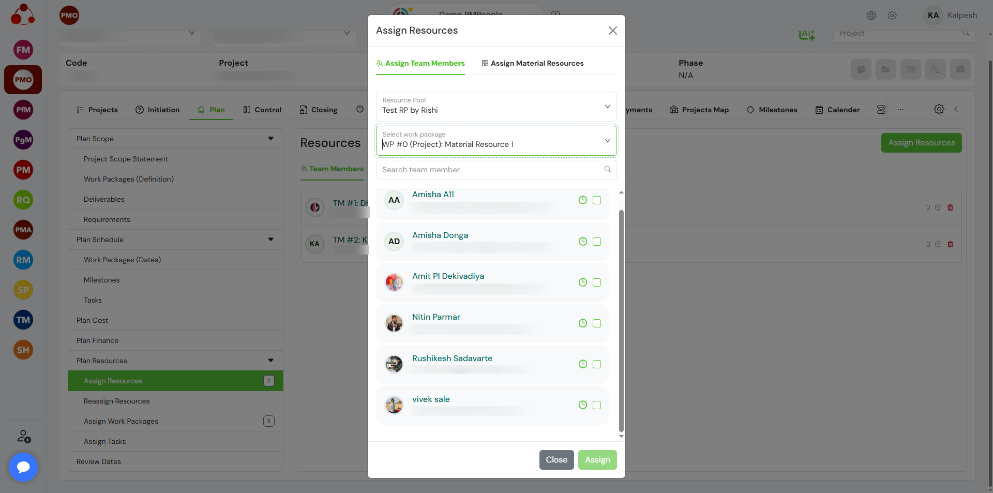Open the Projects tab
Screen dimensions: 993x493
pyautogui.click(x=97, y=110)
